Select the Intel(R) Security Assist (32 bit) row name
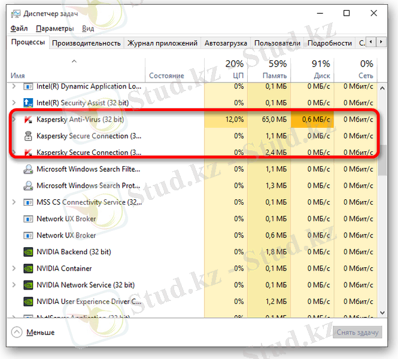This screenshot has height=359, width=398. coord(83,103)
